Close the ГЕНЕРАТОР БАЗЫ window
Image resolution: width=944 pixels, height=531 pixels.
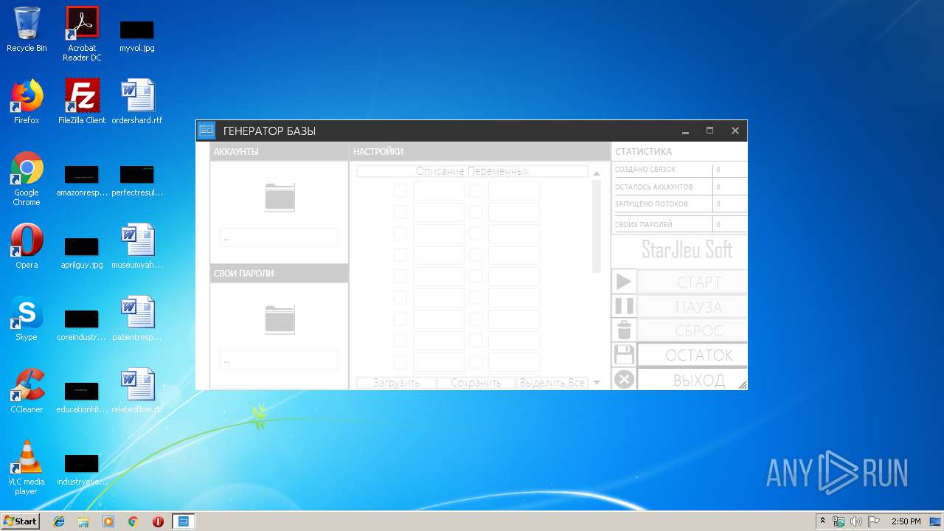[x=735, y=131]
